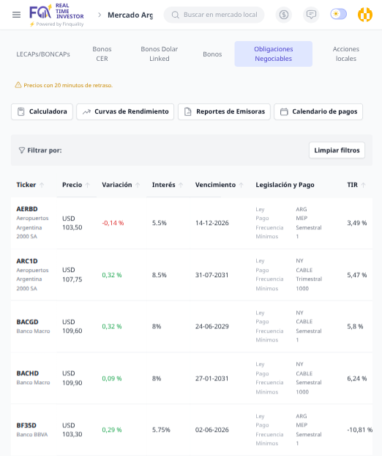Sort by Precio column arrow
The height and width of the screenshot is (456, 382).
(x=88, y=185)
